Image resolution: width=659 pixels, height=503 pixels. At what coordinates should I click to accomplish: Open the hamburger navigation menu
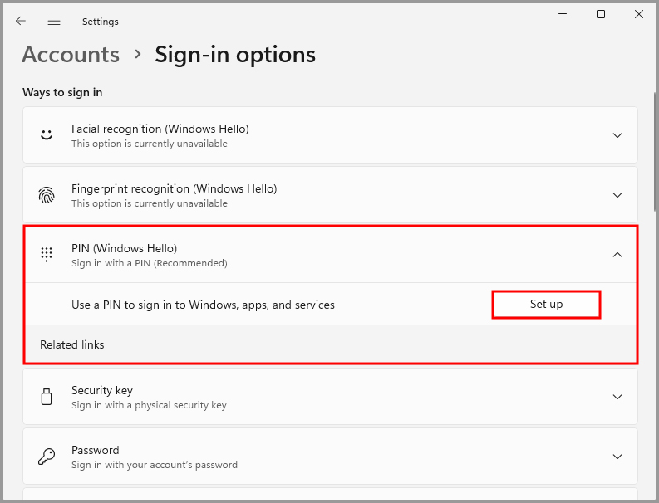click(x=54, y=21)
